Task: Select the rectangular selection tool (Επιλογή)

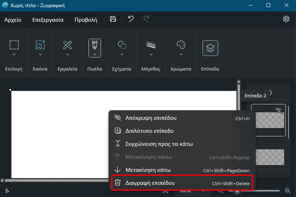Action: tap(14, 45)
